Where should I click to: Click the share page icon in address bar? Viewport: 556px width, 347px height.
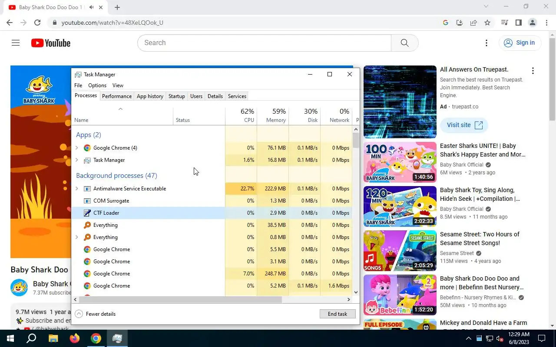473,23
